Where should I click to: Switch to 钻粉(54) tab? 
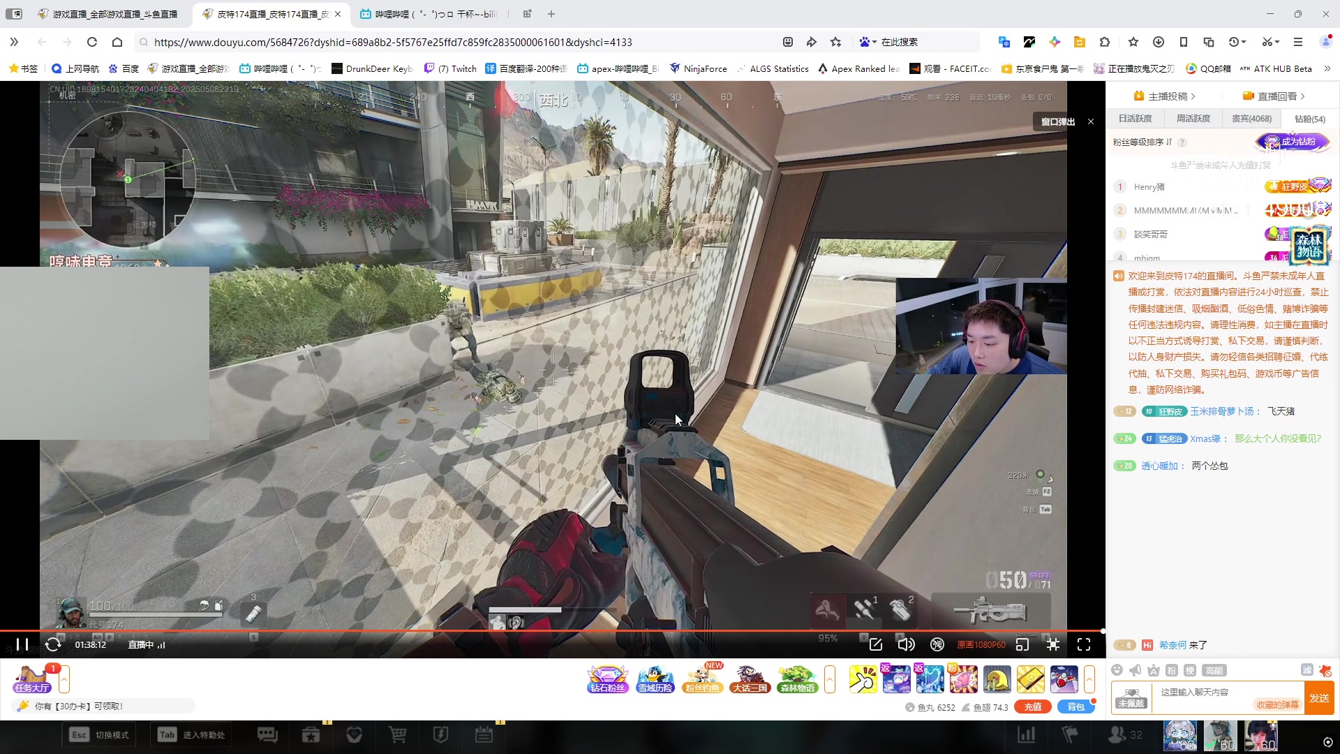pyautogui.click(x=1310, y=119)
